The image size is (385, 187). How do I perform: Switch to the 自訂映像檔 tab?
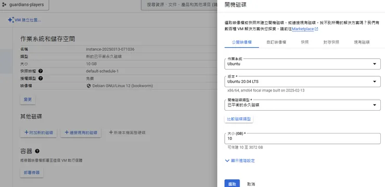276,42
